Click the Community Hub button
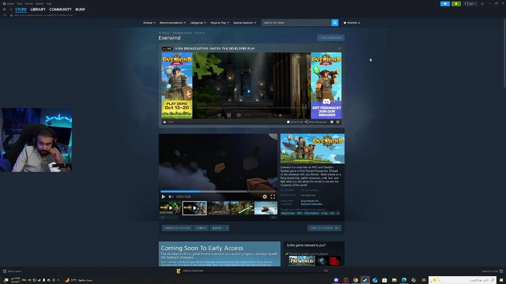Image resolution: width=506 pixels, height=284 pixels. coord(331,37)
